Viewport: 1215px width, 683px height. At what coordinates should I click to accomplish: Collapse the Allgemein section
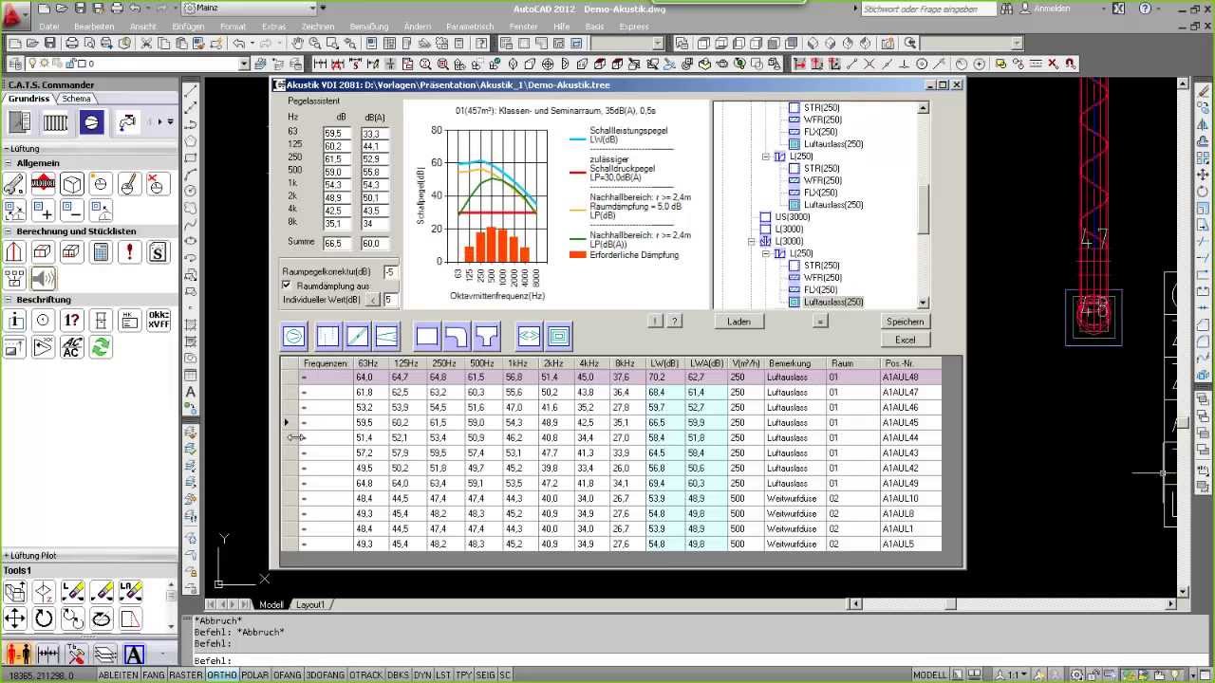[9, 163]
